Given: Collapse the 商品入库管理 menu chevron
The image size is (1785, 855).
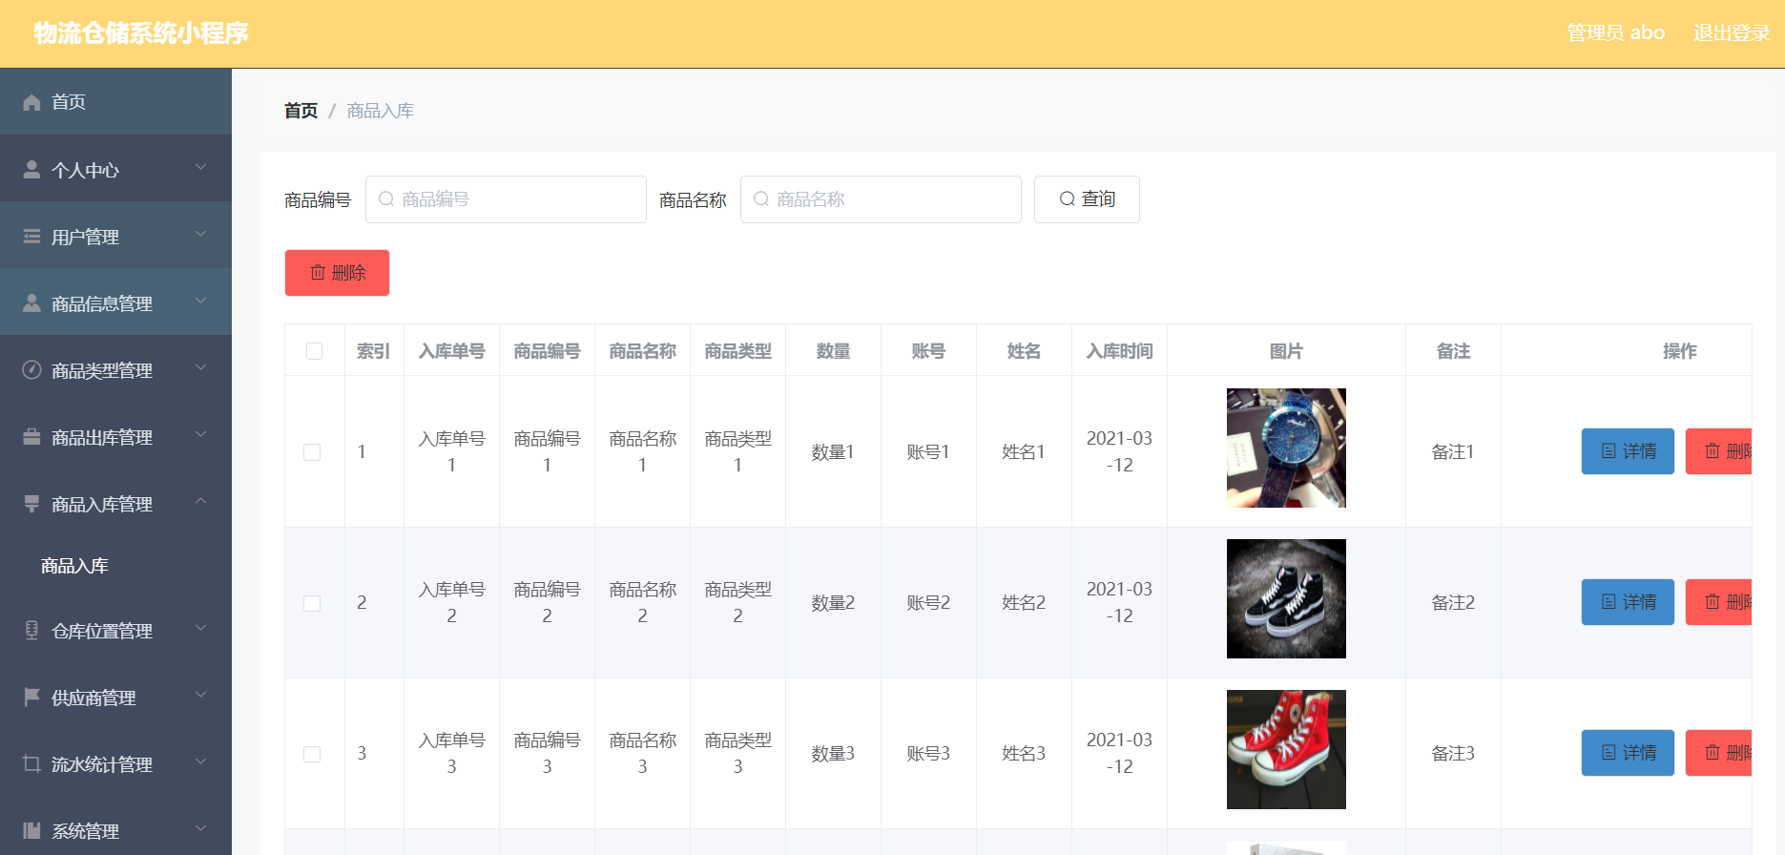Looking at the screenshot, I should [x=200, y=502].
